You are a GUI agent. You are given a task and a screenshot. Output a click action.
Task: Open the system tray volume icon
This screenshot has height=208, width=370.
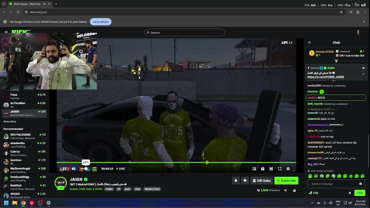point(350,203)
